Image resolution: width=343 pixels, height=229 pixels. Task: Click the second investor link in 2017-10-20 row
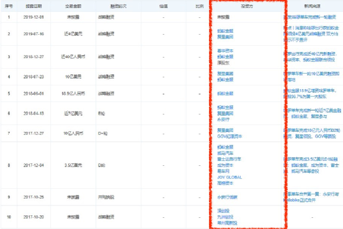[x=225, y=217]
